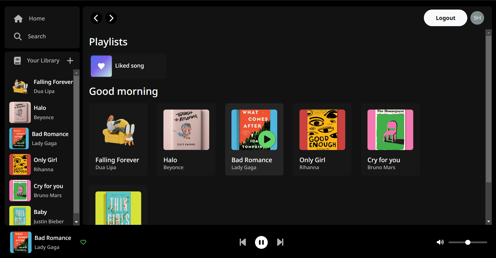
Task: Click now playing Bad Romance cover
Action: click(x=21, y=242)
